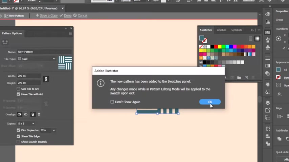
Task: Open the Asset Export dock icon
Action: 268,110
